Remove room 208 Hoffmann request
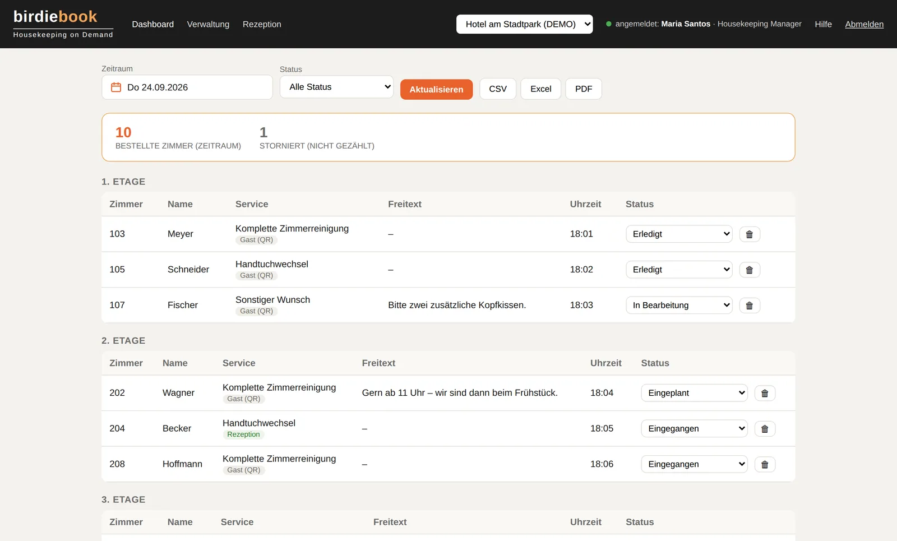Screen dimensions: 897x541 (x=765, y=464)
